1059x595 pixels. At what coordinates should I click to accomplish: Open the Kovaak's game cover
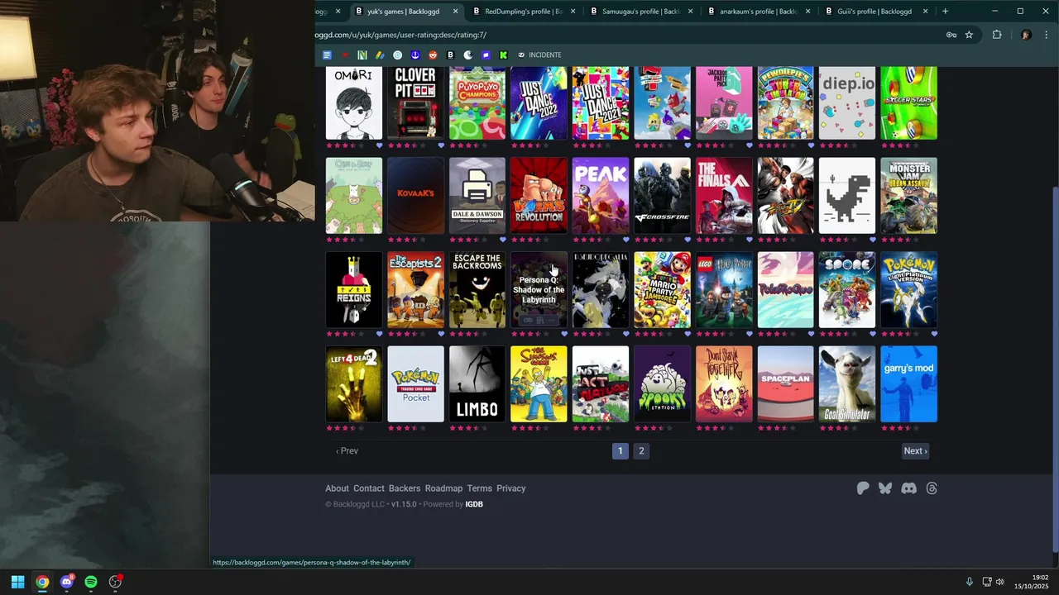[415, 196]
